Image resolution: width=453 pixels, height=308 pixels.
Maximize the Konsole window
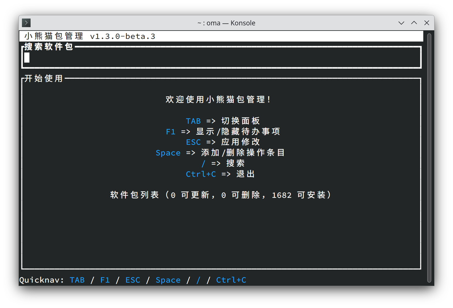point(414,23)
